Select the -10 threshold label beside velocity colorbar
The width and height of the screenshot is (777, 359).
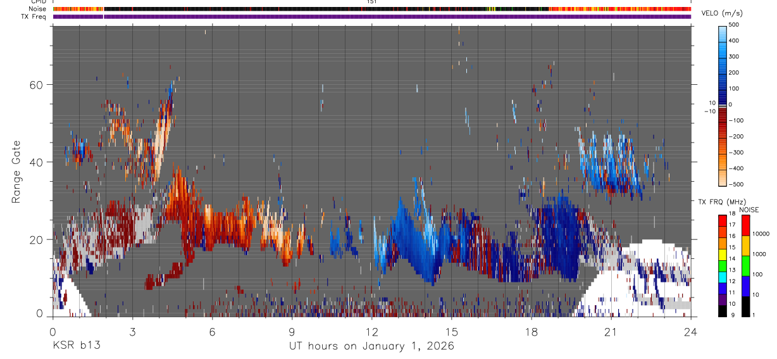pos(710,110)
